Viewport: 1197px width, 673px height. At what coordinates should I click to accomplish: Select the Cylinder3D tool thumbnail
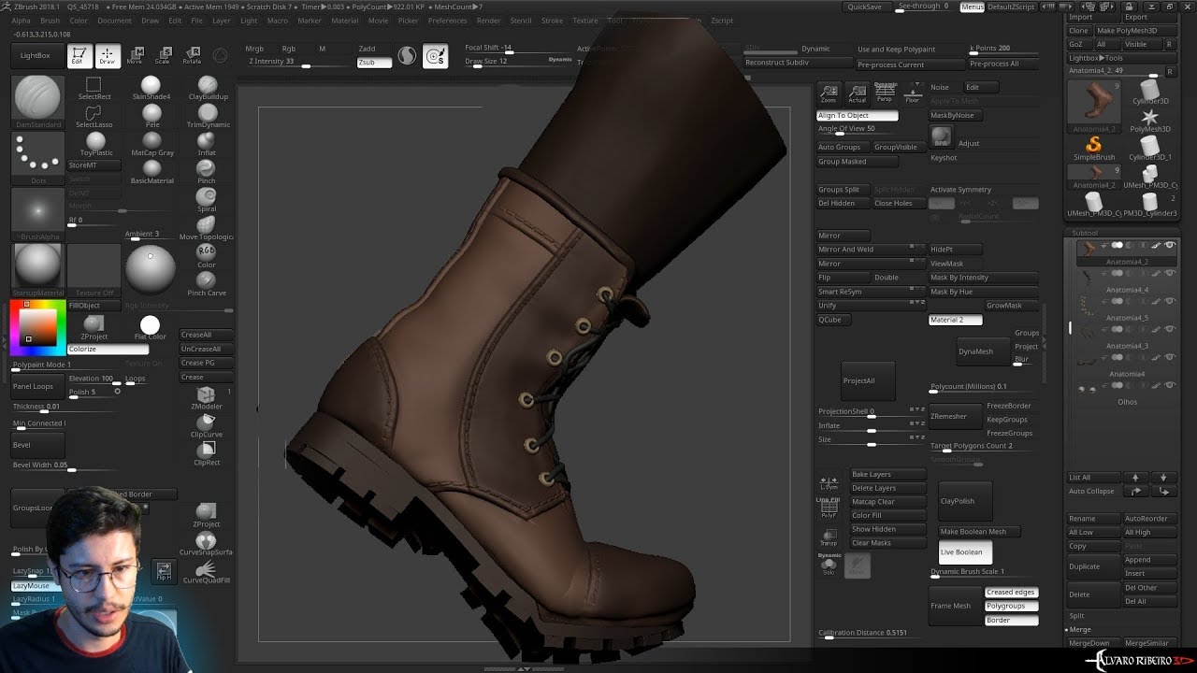coord(1150,92)
